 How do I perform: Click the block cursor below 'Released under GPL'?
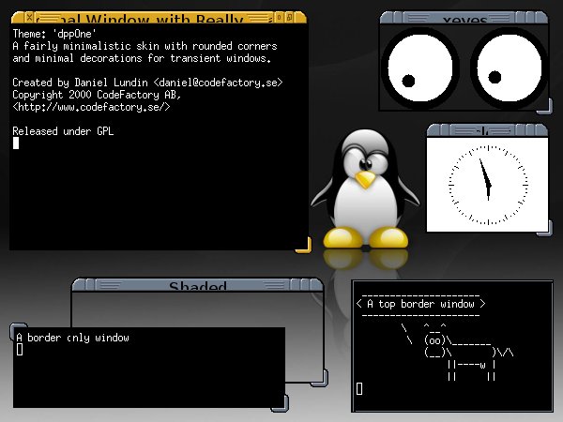[x=16, y=143]
